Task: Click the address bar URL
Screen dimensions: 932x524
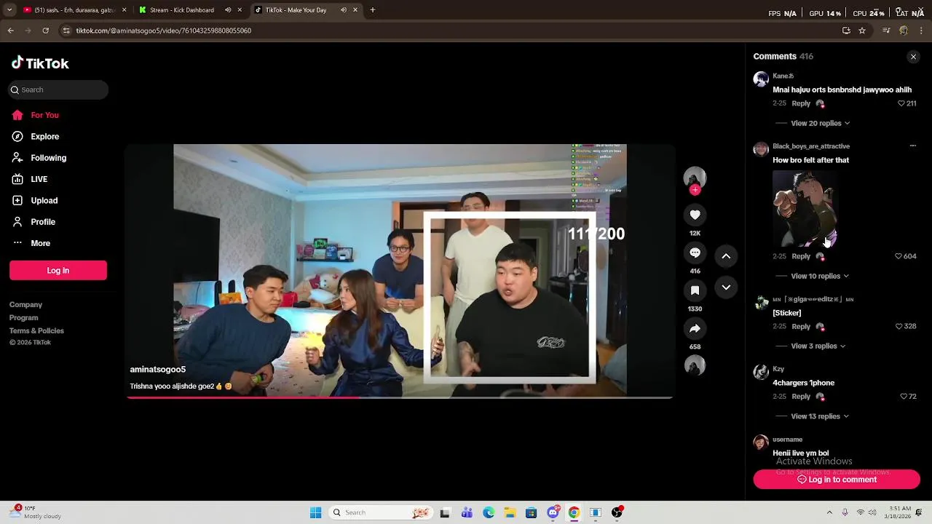Action: click(164, 31)
